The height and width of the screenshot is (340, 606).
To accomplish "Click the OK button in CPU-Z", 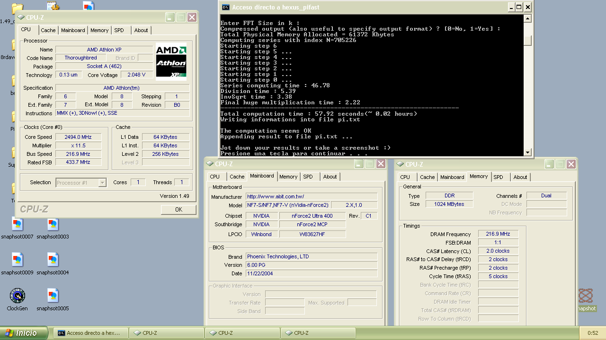I will (178, 209).
